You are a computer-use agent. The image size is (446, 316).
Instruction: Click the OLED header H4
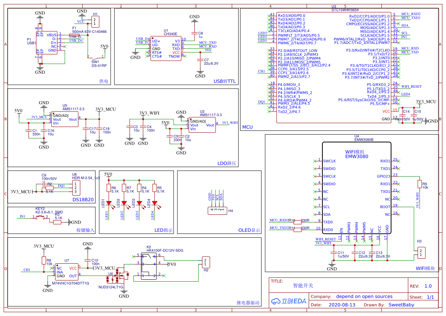[216, 211]
